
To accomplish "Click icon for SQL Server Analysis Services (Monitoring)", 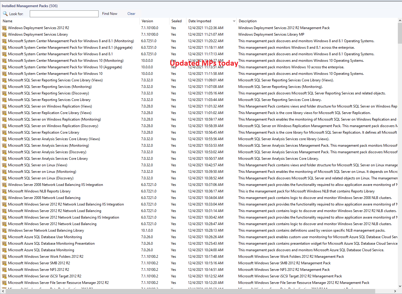I will click(x=4, y=146).
